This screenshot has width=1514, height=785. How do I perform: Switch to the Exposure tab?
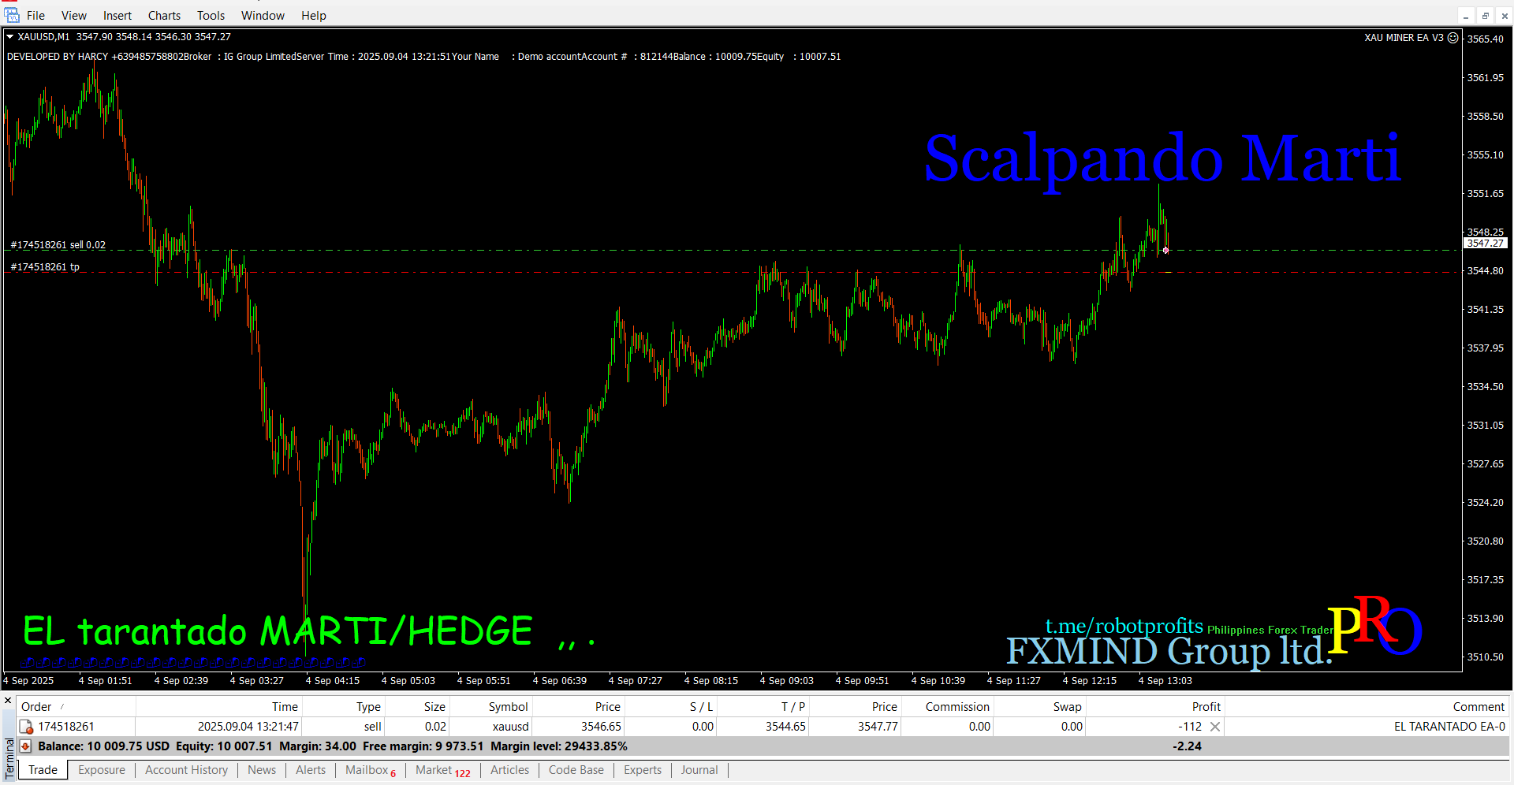coord(102,770)
